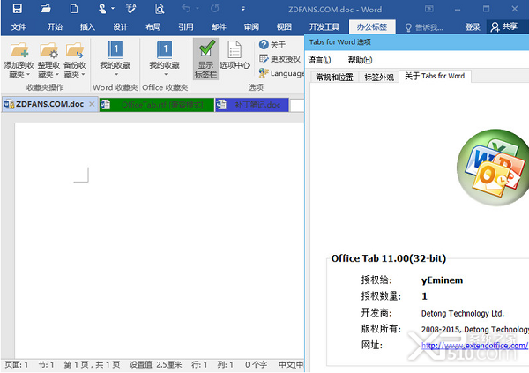Click 页面: 1 in the status bar
The width and height of the screenshot is (529, 373).
point(17,364)
